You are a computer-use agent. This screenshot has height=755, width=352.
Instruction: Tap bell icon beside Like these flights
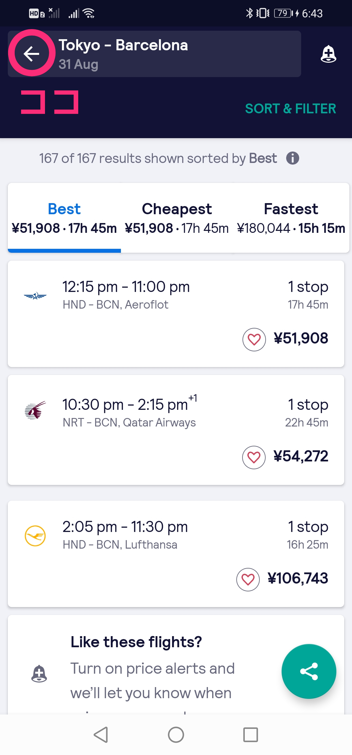click(x=39, y=673)
